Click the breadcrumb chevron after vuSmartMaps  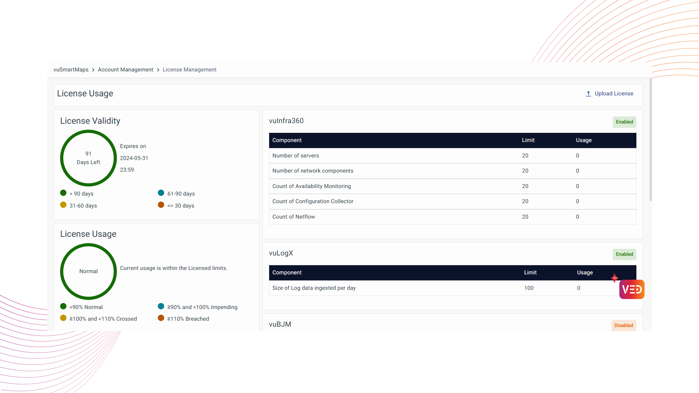tap(93, 70)
